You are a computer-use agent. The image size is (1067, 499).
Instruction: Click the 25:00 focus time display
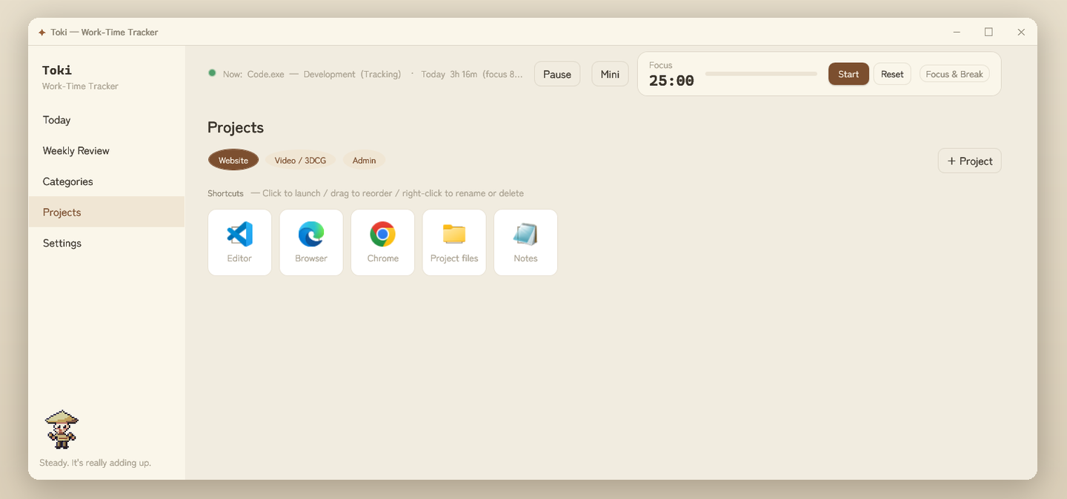pos(671,81)
